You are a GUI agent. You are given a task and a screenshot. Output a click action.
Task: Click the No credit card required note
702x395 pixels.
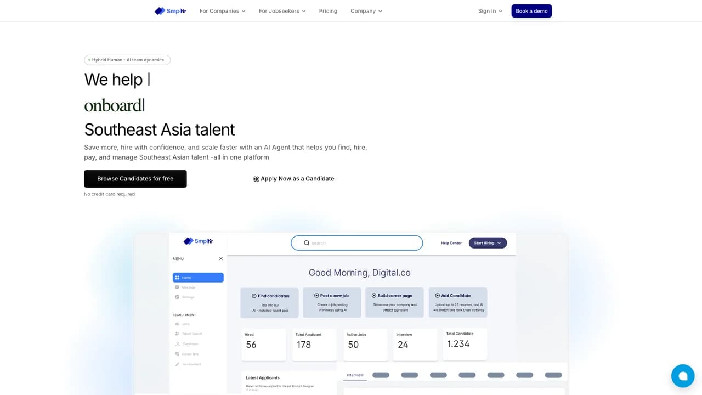coord(109,194)
